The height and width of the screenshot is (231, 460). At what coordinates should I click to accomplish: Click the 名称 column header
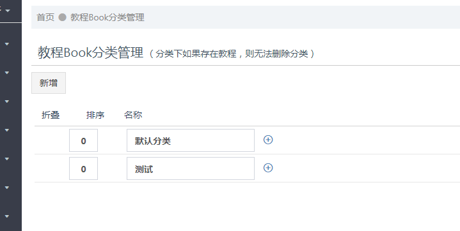tap(133, 115)
